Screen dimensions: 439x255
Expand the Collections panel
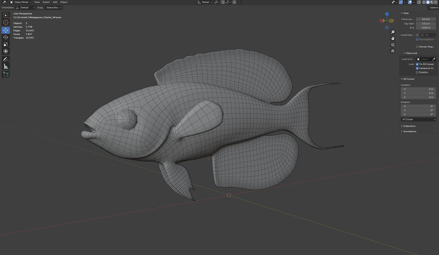(409, 126)
